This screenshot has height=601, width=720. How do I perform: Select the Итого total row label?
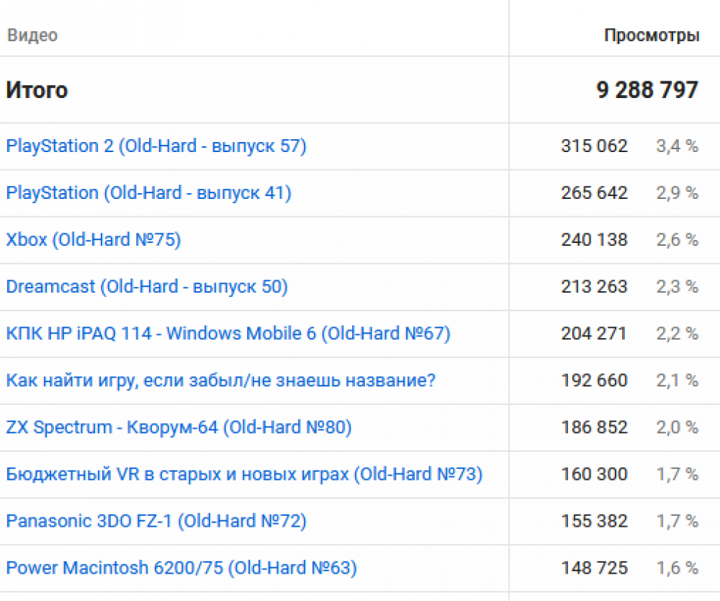point(37,90)
